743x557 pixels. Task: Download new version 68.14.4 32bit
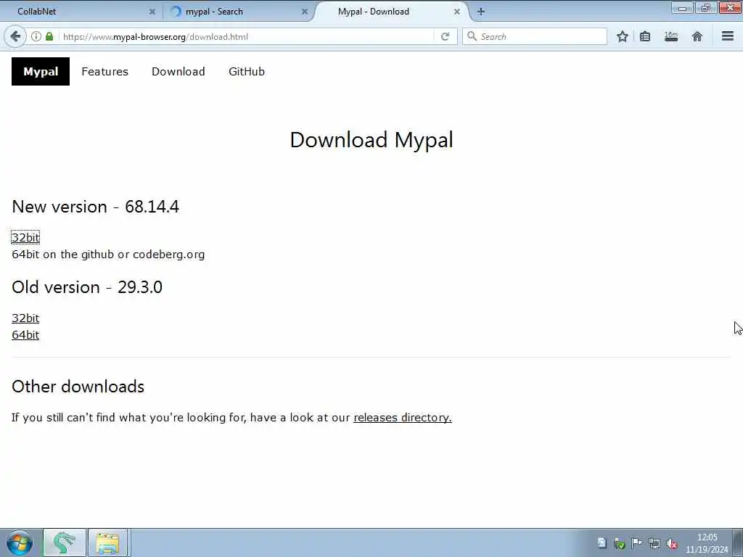[x=25, y=237]
